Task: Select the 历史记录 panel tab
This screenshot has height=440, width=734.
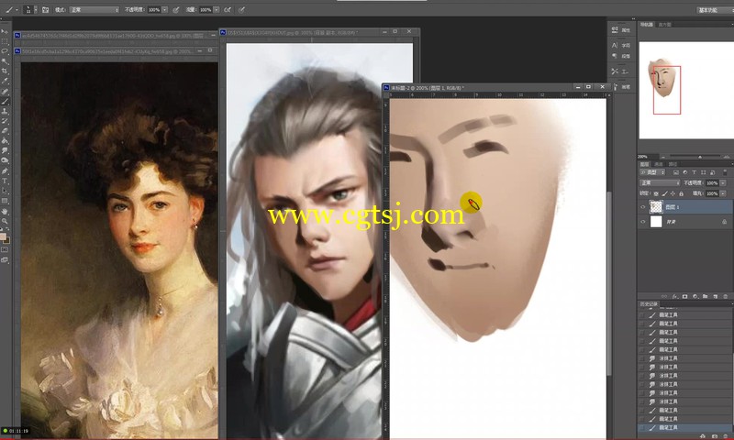Action: (x=650, y=304)
